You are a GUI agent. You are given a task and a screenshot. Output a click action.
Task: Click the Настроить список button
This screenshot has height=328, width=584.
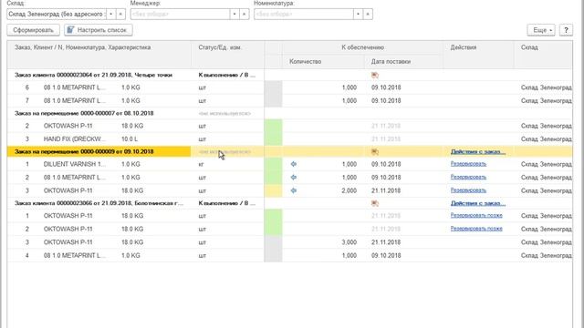(x=99, y=30)
